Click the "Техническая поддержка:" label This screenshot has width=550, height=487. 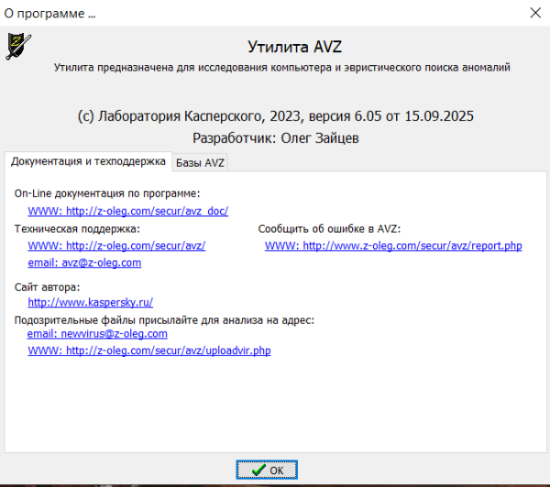point(77,229)
